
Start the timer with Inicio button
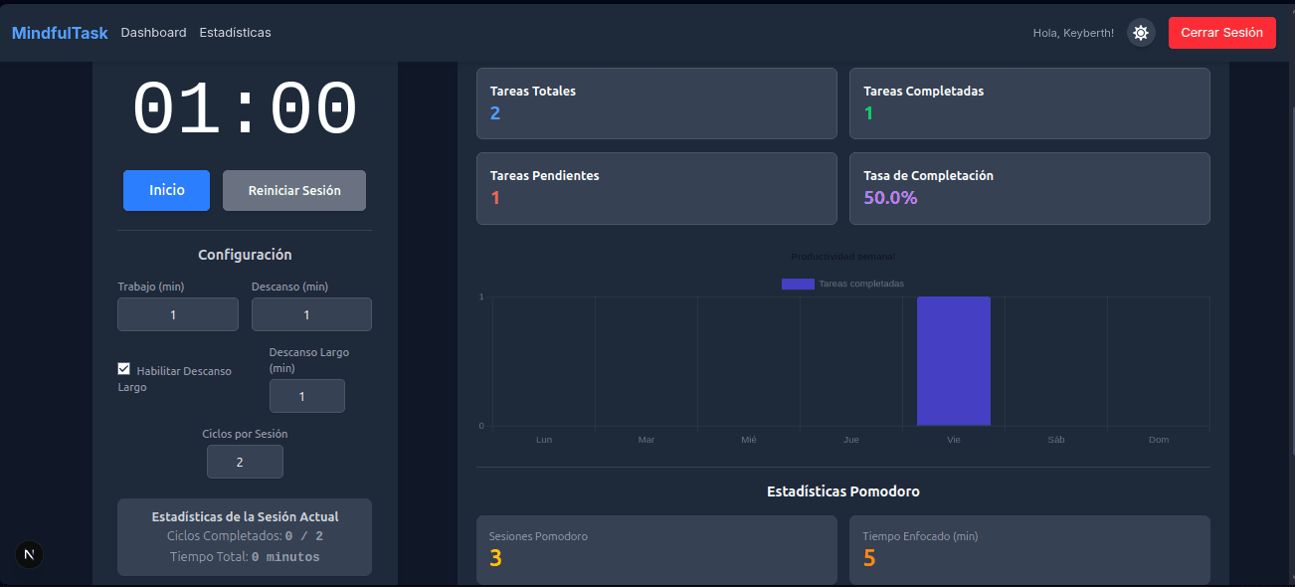(166, 190)
